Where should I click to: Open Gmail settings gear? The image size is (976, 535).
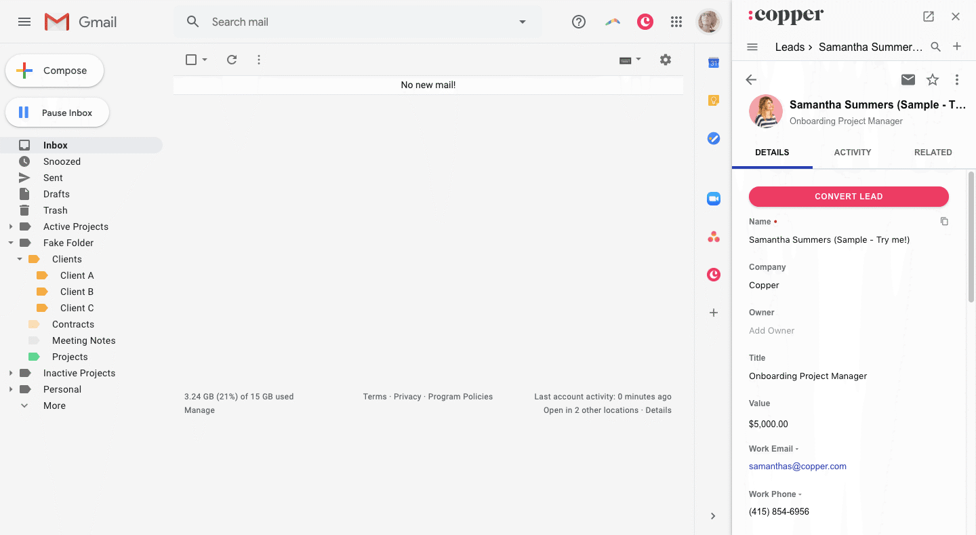[666, 60]
